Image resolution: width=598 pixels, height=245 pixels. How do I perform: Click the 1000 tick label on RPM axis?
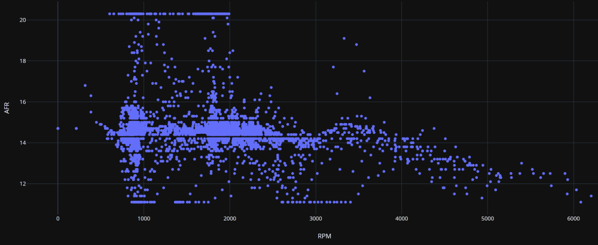pyautogui.click(x=144, y=218)
